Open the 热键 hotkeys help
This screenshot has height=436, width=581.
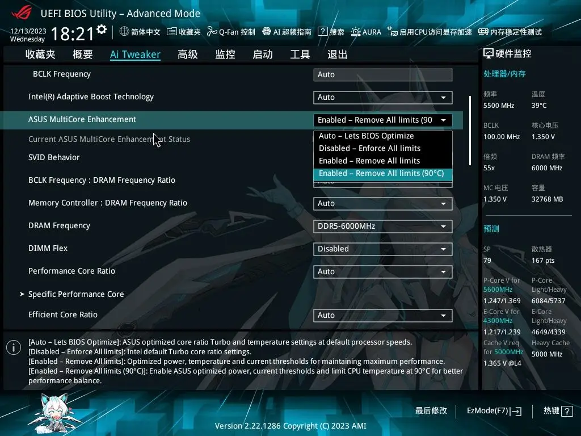pos(558,411)
